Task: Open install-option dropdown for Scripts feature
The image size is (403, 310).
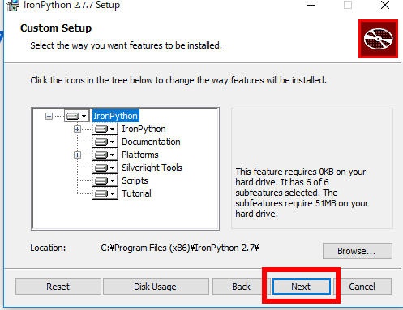Action: 105,180
